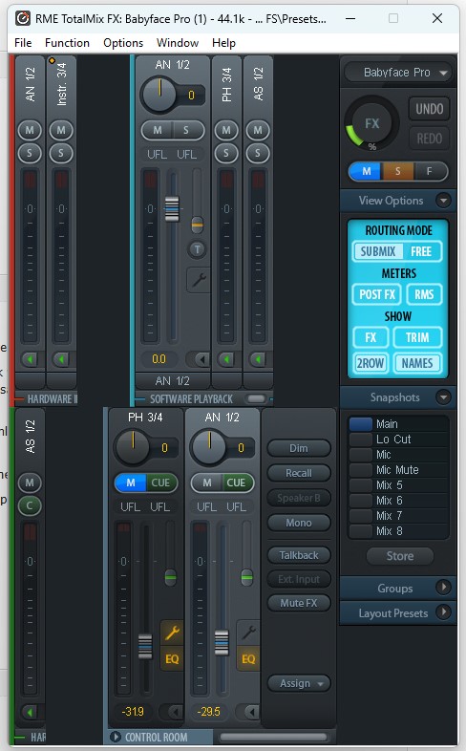This screenshot has width=466, height=751.
Task: Open EQ on the PH 3/4 output channel
Action: tap(172, 659)
